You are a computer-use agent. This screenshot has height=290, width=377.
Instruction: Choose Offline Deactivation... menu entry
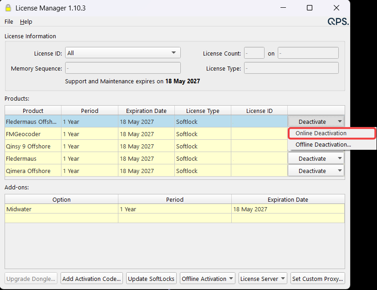pos(323,144)
